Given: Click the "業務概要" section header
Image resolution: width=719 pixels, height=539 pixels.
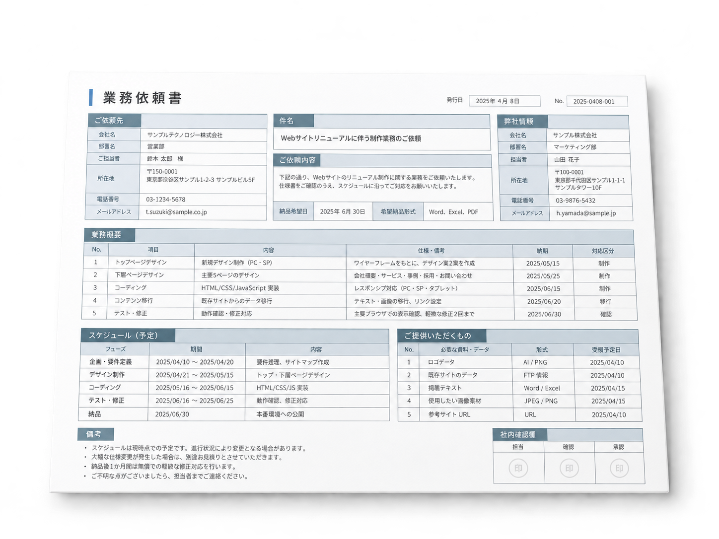Looking at the screenshot, I should point(109,235).
